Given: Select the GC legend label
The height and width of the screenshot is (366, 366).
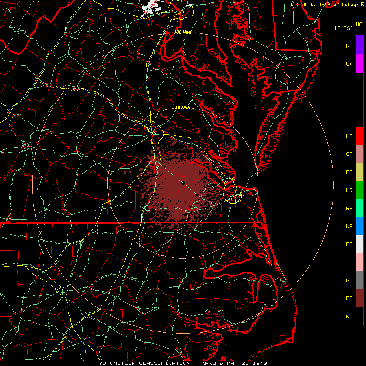Looking at the screenshot, I should click(349, 281).
